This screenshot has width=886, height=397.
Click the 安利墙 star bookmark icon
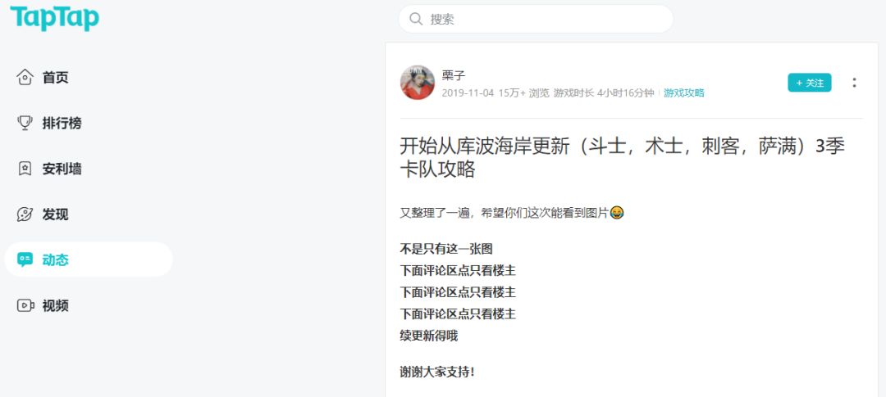(25, 169)
